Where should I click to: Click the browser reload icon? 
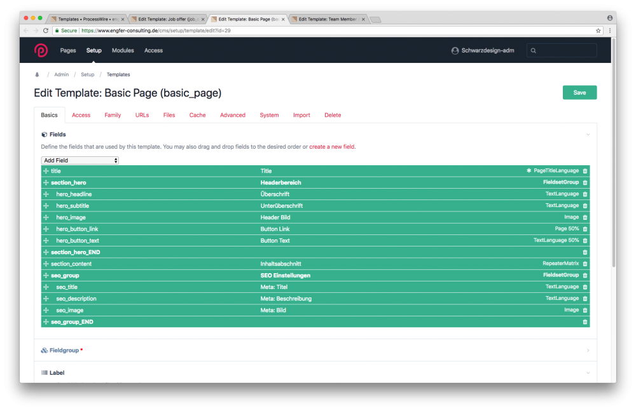click(46, 30)
